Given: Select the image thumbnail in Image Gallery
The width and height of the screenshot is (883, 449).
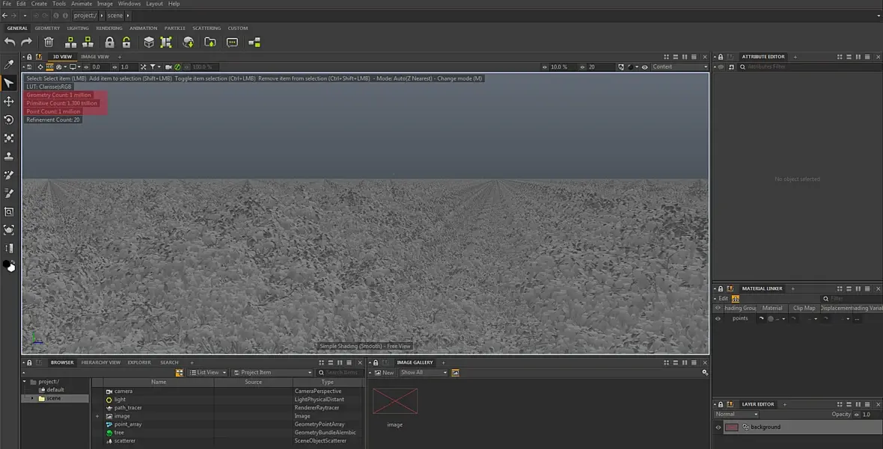Looking at the screenshot, I should click(395, 402).
